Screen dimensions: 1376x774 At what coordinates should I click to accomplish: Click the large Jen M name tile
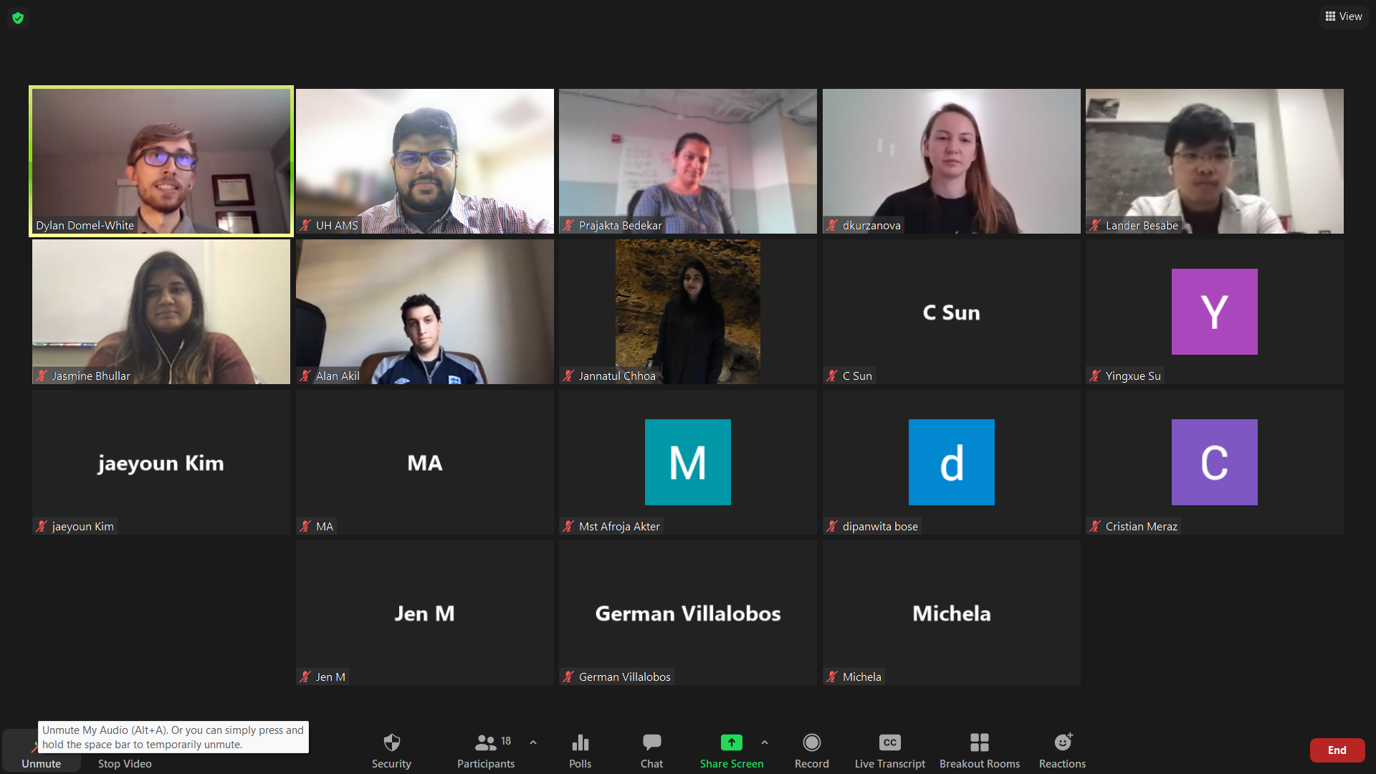pyautogui.click(x=425, y=613)
